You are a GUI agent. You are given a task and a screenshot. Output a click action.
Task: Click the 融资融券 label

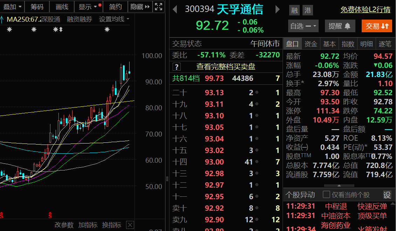[x=79, y=19]
